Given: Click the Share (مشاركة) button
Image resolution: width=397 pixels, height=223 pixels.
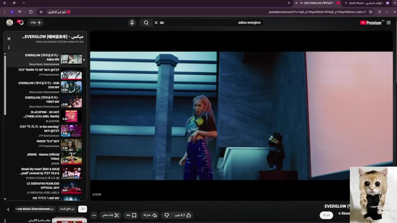Looking at the screenshot, I should pyautogui.click(x=150, y=215).
